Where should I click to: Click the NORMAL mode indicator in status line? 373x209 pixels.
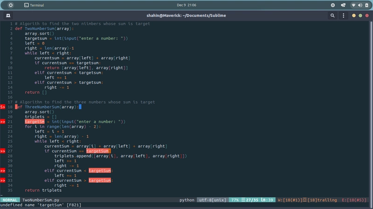(x=10, y=200)
